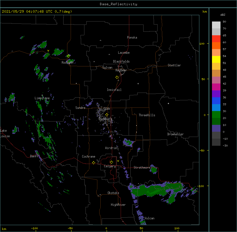Viewport: 237px width, 232px height.
Task: Click the Base_Reflectivity title text
Action: point(118,4)
